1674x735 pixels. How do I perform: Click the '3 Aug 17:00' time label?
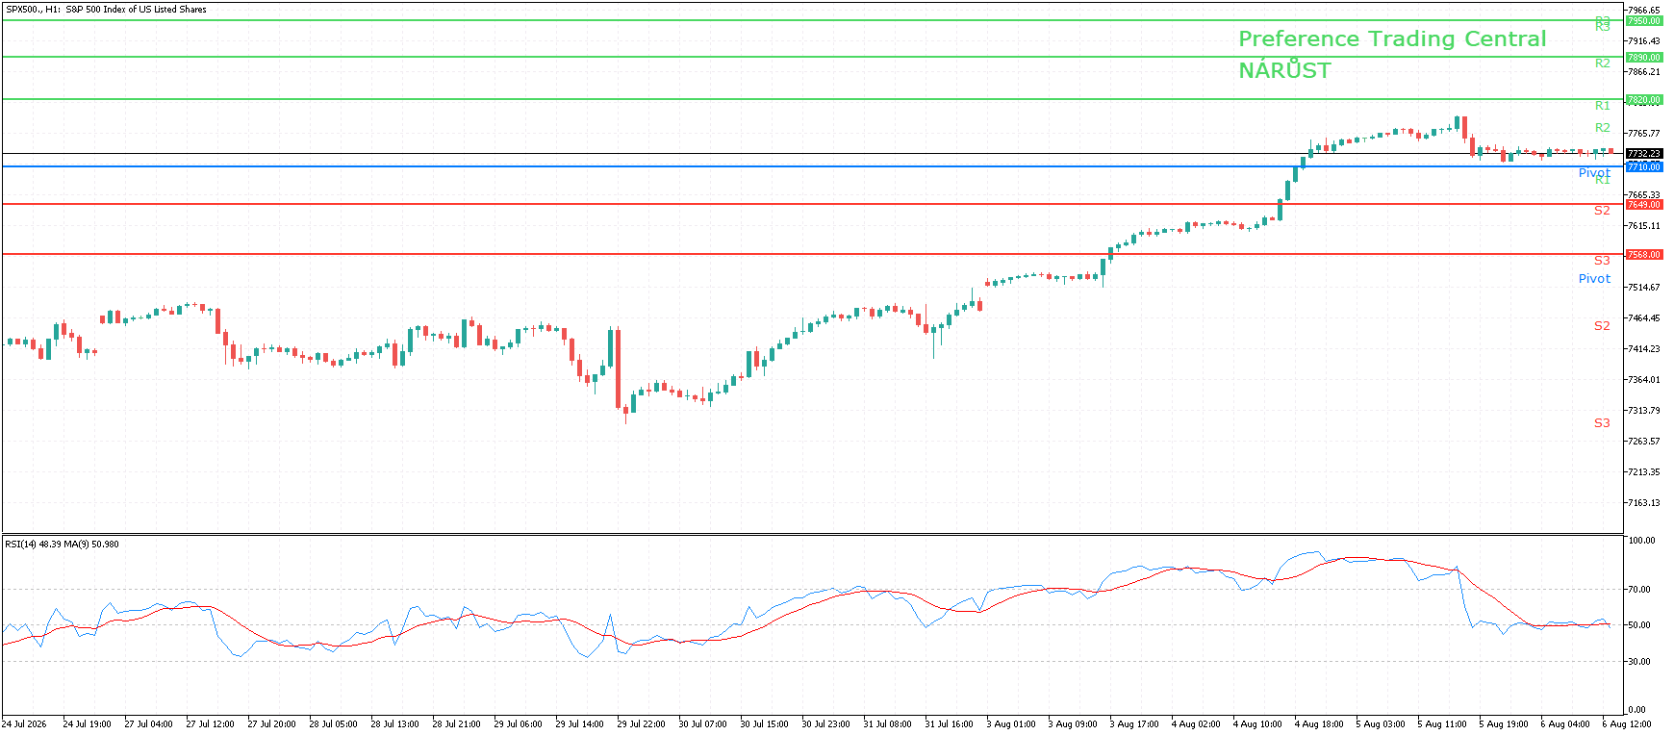pyautogui.click(x=1133, y=724)
